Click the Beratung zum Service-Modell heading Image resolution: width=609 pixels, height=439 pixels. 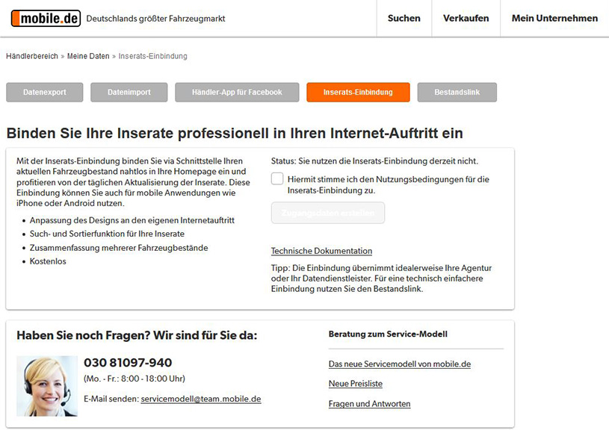388,334
